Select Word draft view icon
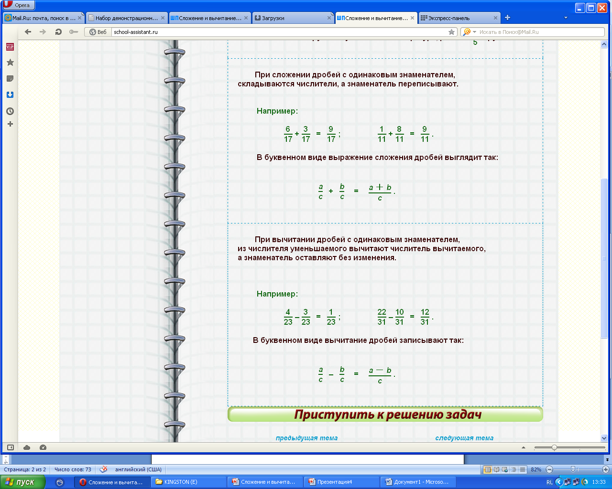 pyautogui.click(x=522, y=469)
